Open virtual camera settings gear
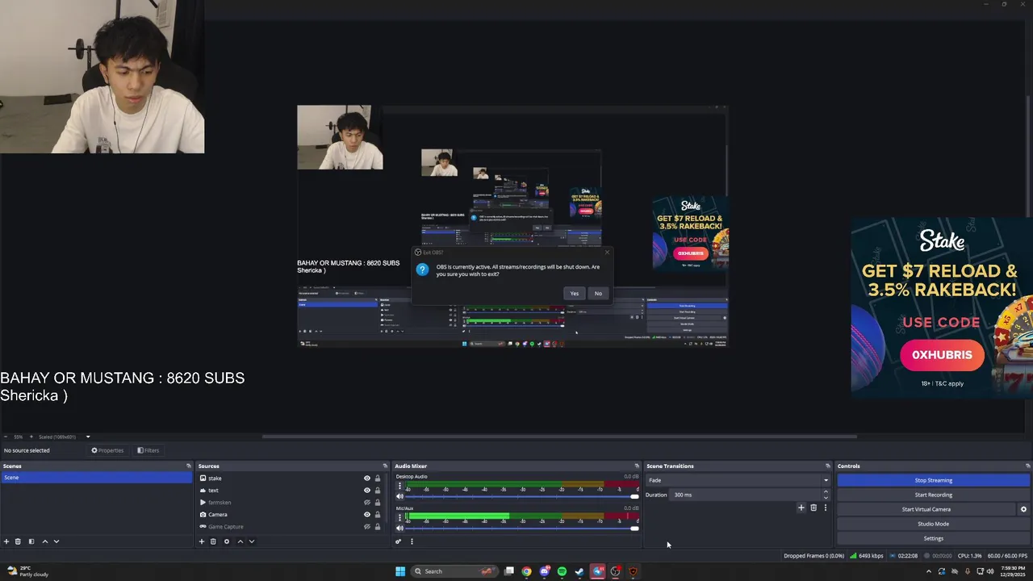Screen dimensions: 1033x581 pos(1023,509)
